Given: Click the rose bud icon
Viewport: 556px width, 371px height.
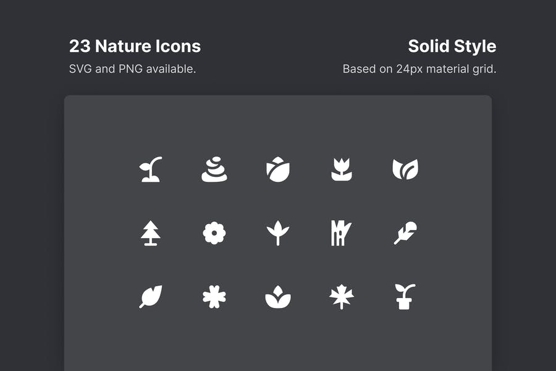Looking at the screenshot, I should click(278, 169).
